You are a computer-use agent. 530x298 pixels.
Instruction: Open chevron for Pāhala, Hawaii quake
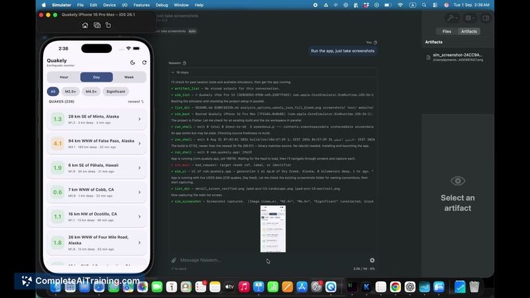(139, 168)
